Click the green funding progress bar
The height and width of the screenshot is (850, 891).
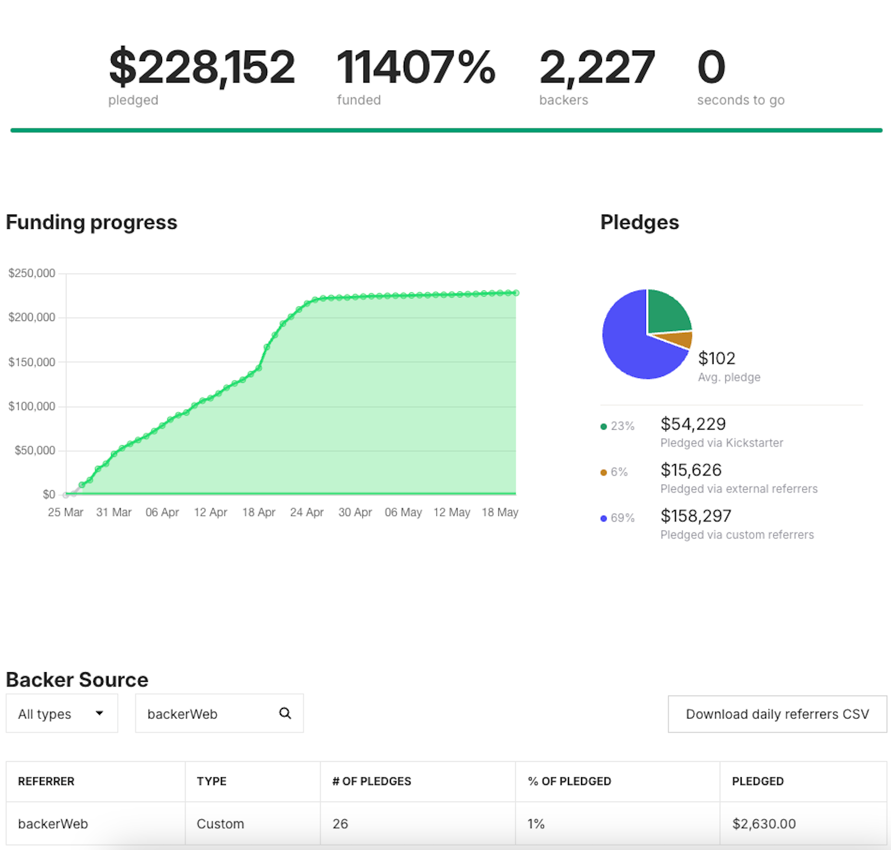[x=446, y=130]
